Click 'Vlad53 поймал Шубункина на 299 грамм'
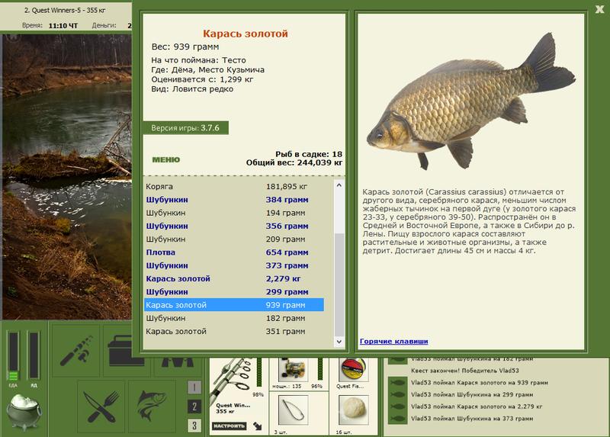 point(472,394)
